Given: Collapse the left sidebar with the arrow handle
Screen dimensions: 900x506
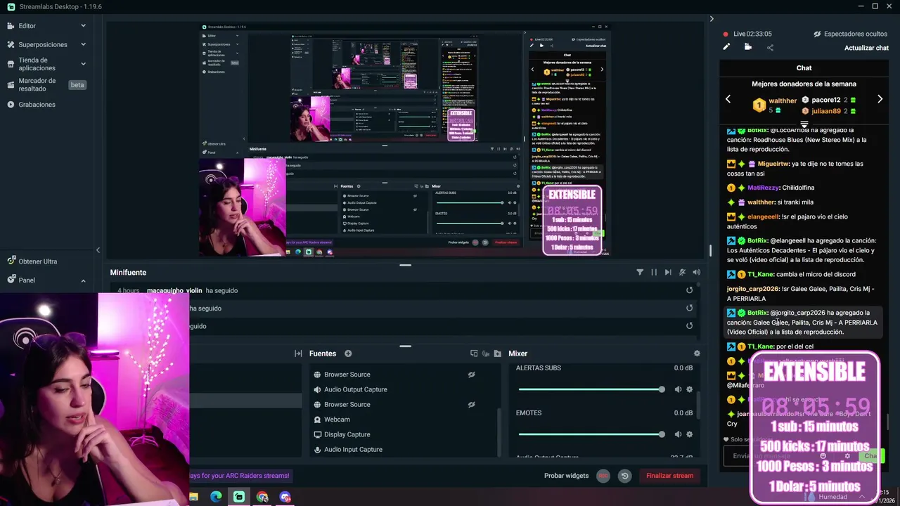Looking at the screenshot, I should 98,250.
